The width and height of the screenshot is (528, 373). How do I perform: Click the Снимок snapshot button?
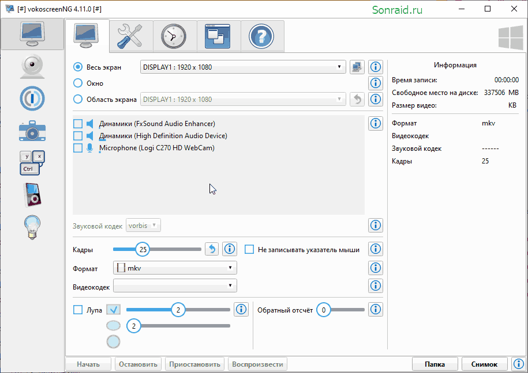click(x=484, y=364)
